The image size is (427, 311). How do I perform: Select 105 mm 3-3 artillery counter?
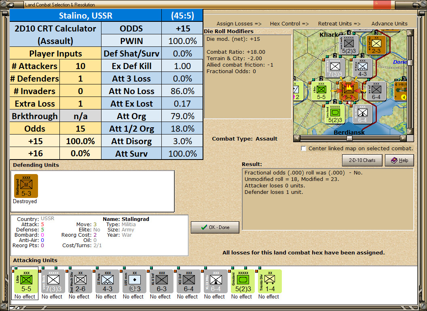135,282
